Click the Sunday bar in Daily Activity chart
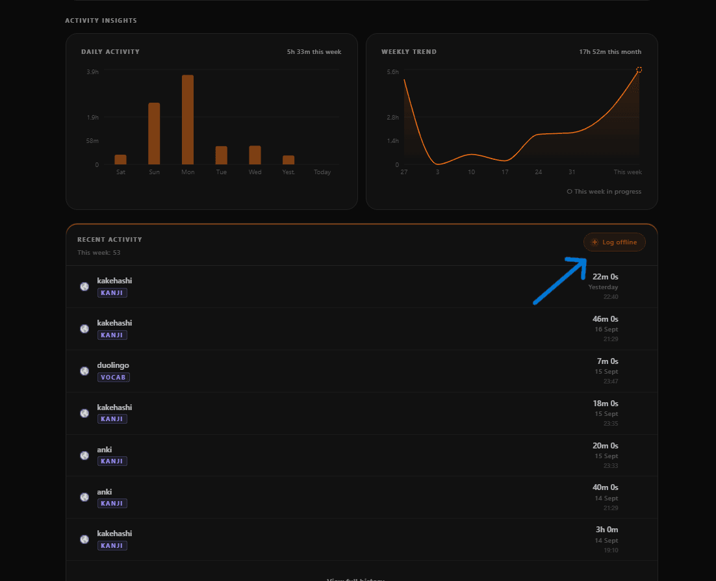 pyautogui.click(x=155, y=133)
